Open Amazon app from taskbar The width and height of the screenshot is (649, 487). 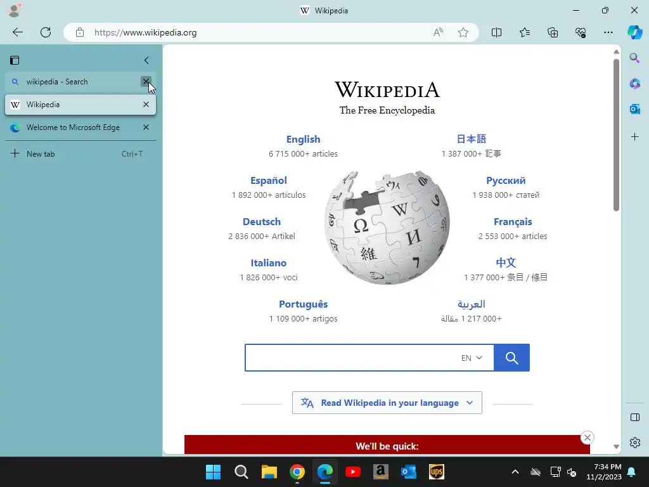(380, 472)
